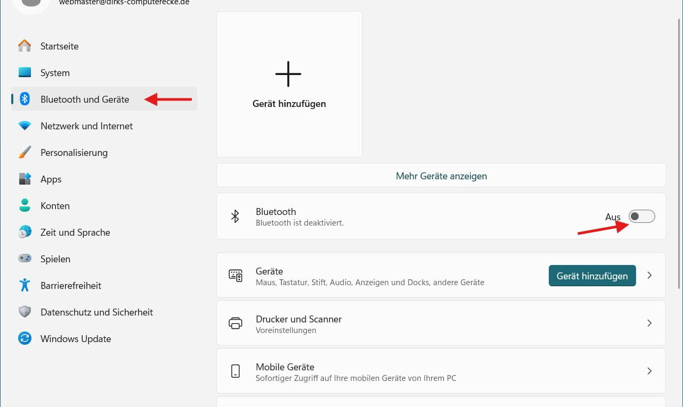Click the webmaster email account text
Screen dimensions: 683x407
124,3
